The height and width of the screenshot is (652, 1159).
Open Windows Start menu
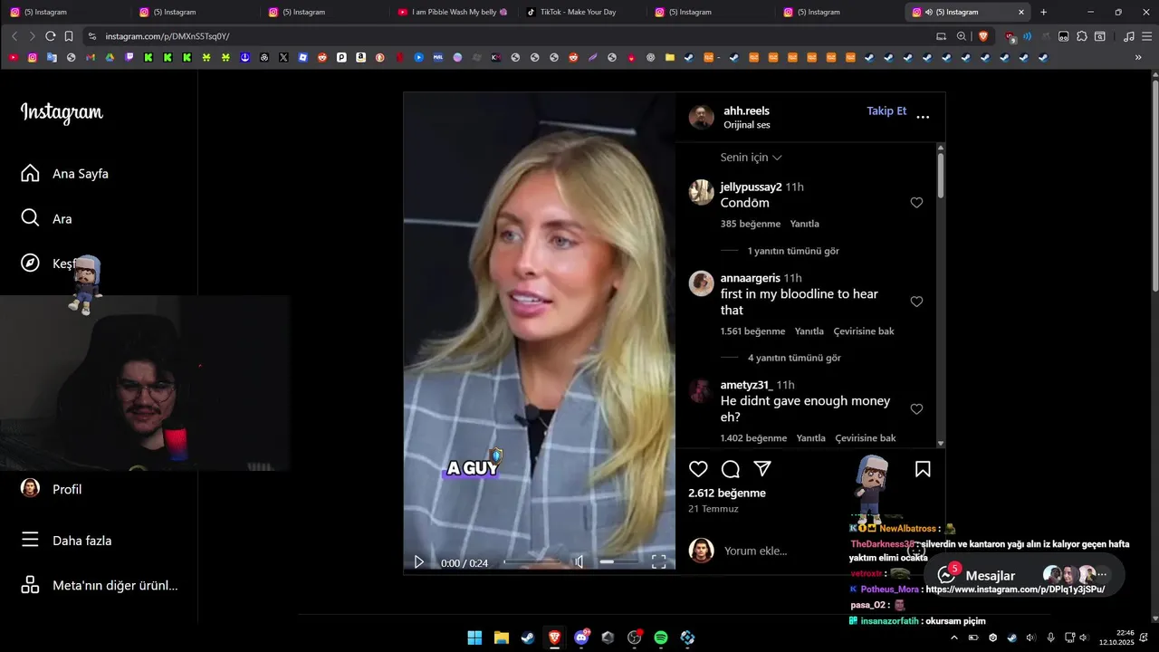point(474,638)
